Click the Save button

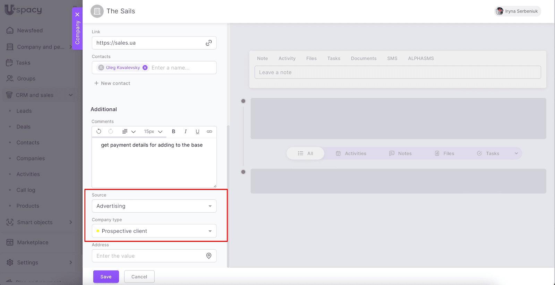[106, 277]
